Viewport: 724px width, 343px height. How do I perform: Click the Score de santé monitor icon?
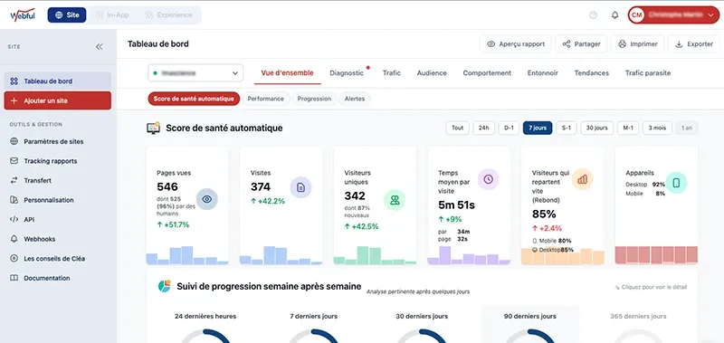pyautogui.click(x=153, y=128)
